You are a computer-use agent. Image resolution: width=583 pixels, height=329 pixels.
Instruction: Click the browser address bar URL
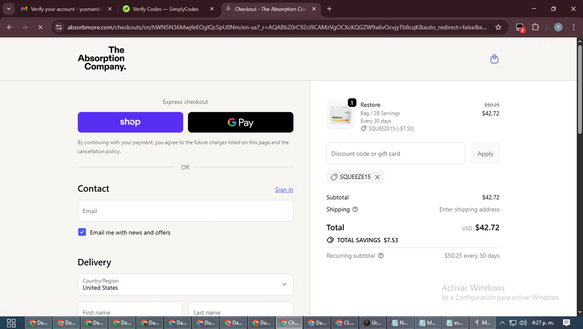[x=277, y=27]
